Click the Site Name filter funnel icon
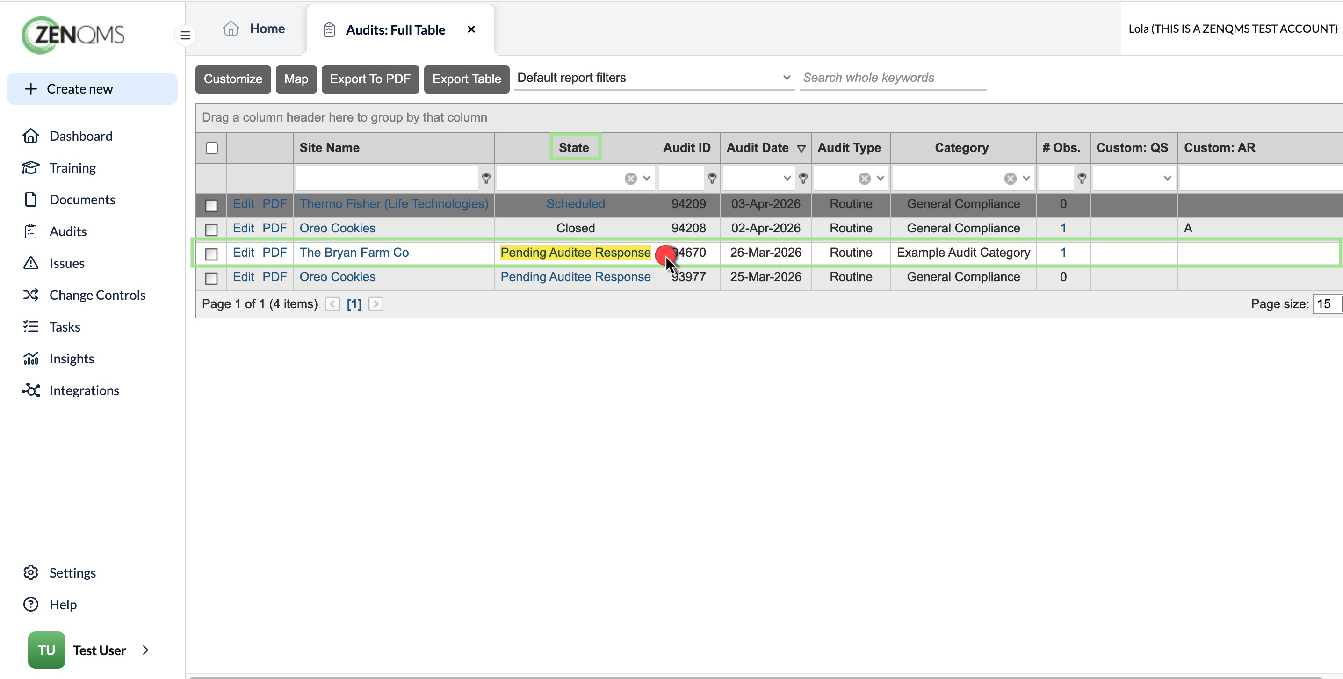The width and height of the screenshot is (1343, 679). tap(486, 178)
